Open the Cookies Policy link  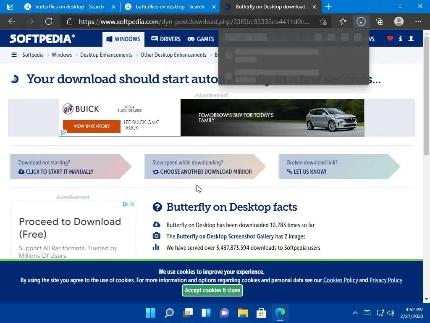pos(341,280)
